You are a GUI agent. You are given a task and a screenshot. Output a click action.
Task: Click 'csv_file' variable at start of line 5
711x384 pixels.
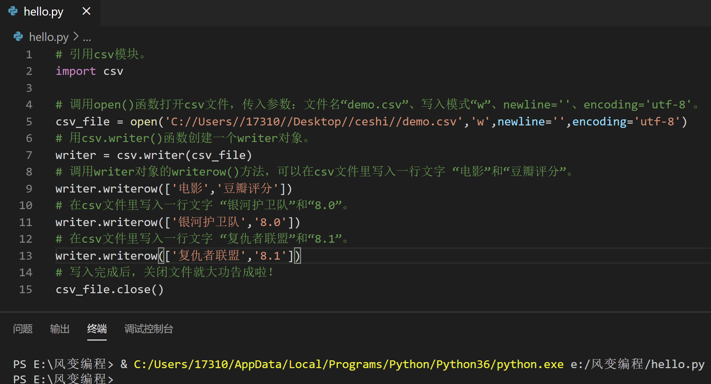83,122
